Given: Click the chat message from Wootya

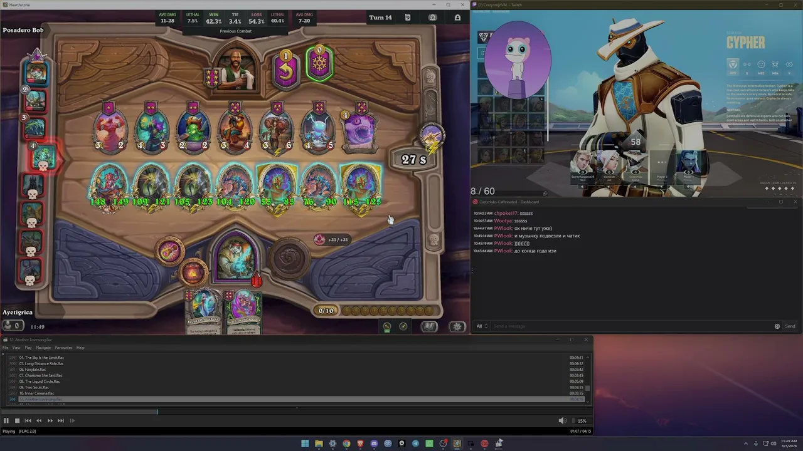Looking at the screenshot, I should pyautogui.click(x=501, y=221).
